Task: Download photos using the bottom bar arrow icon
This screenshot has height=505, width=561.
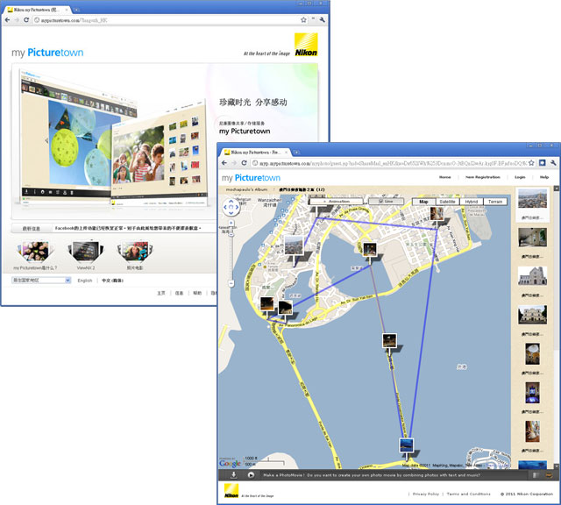Action: (x=233, y=475)
